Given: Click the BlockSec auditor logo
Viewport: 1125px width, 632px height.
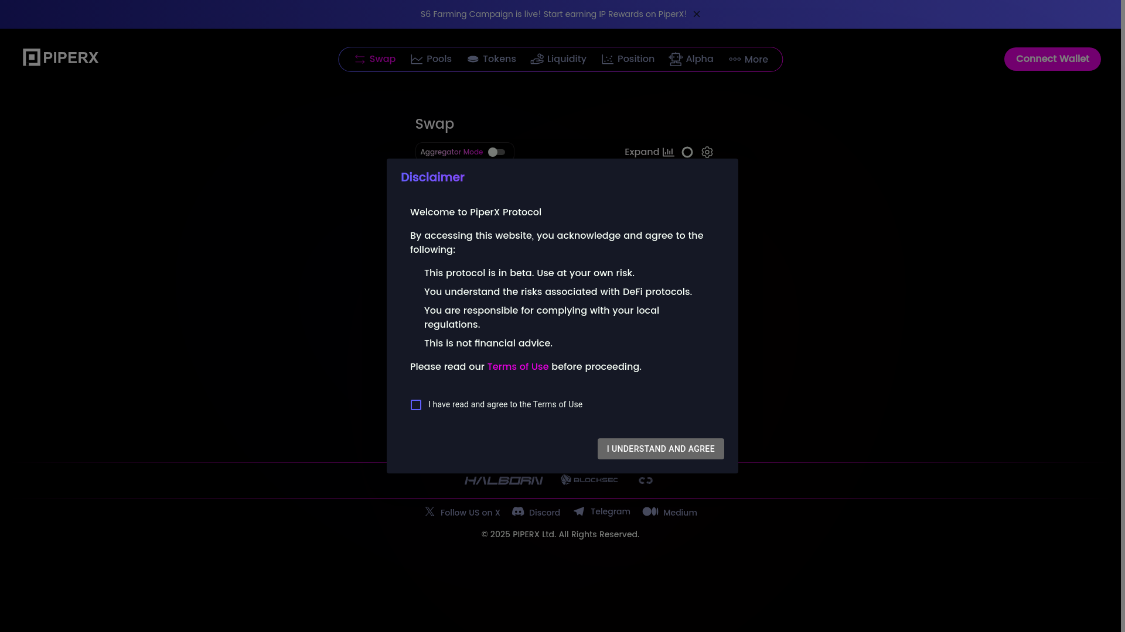Looking at the screenshot, I should coord(589,480).
